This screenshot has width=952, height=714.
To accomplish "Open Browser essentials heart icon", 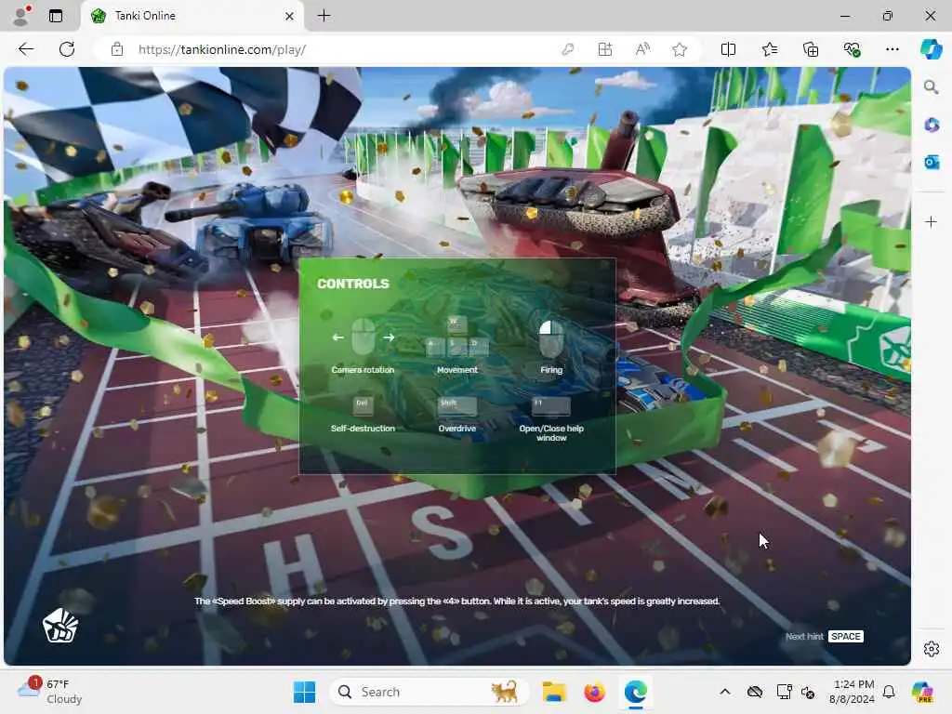I will tap(852, 49).
